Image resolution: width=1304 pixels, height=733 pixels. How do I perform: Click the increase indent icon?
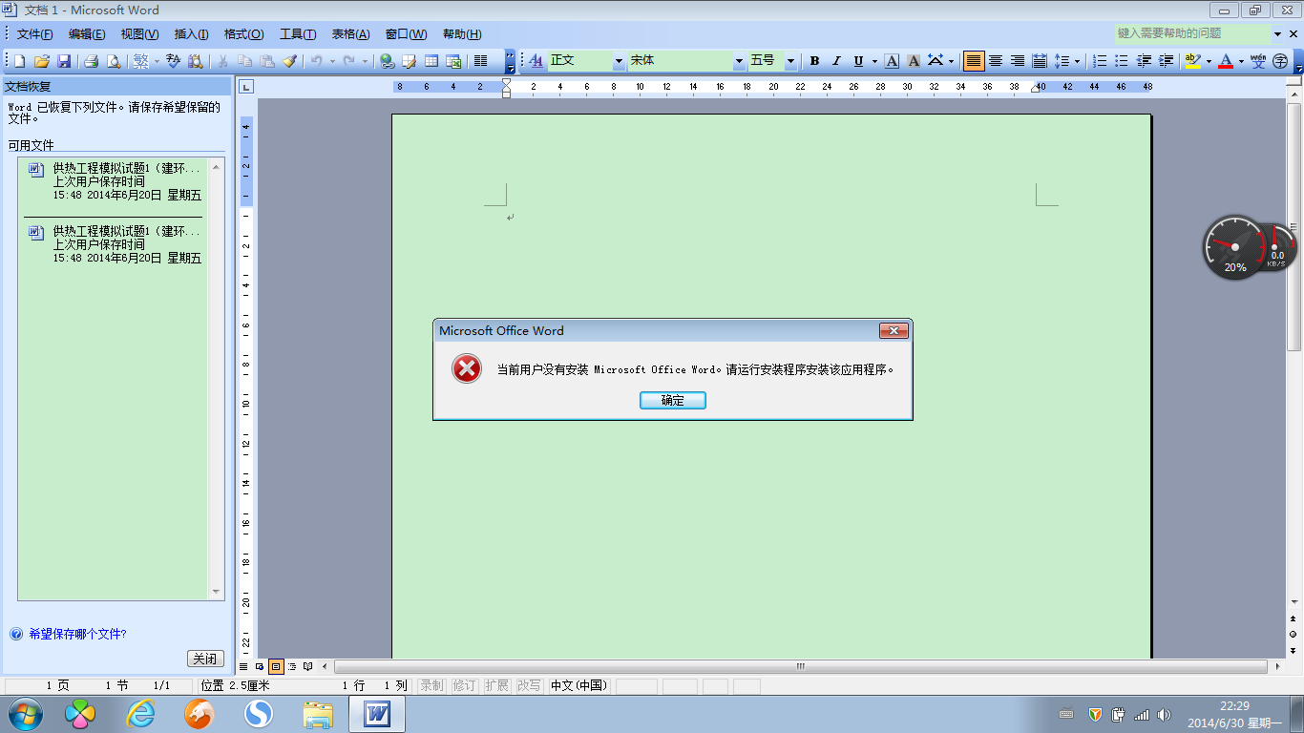pyautogui.click(x=1166, y=61)
